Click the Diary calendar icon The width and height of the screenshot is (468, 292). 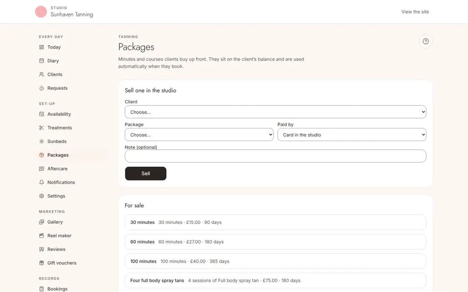(42, 61)
